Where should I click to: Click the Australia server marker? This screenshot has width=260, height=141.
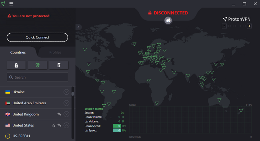219,100
